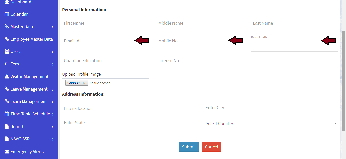Click the Visitor Management warning icon
Image resolution: width=346 pixels, height=159 pixels.
[x=7, y=77]
